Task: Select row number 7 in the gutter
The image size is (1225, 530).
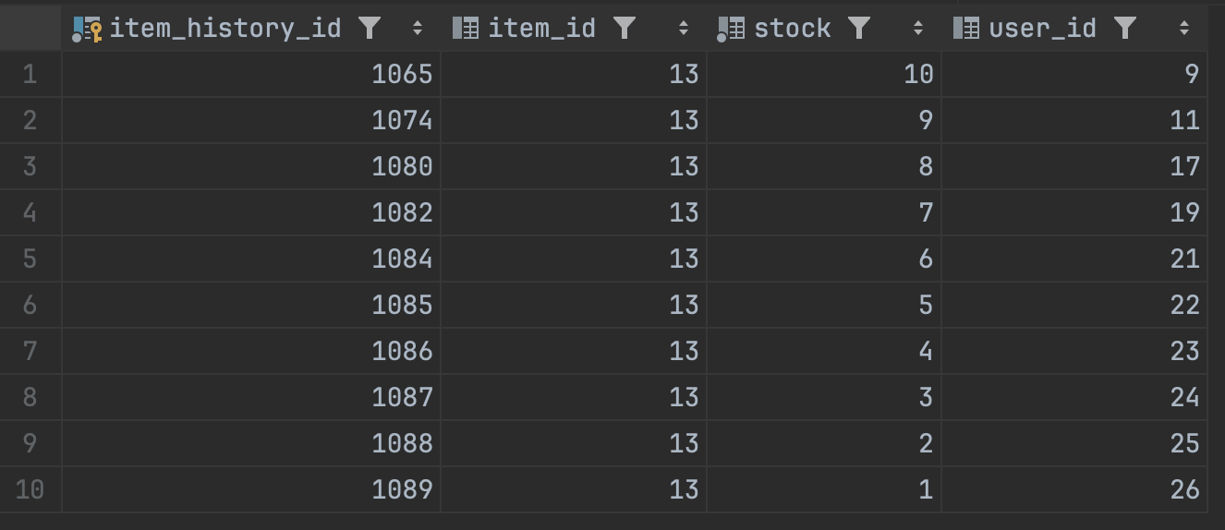Action: tap(30, 351)
